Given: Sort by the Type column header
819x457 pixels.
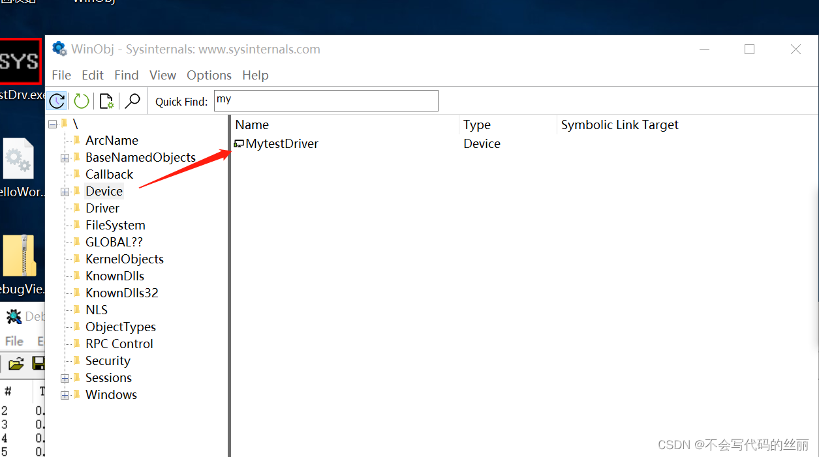Looking at the screenshot, I should (x=508, y=125).
